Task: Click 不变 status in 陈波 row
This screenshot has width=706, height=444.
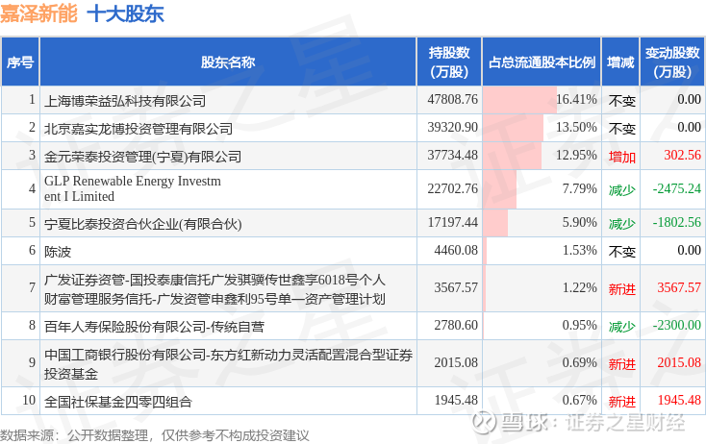Action: tap(621, 252)
